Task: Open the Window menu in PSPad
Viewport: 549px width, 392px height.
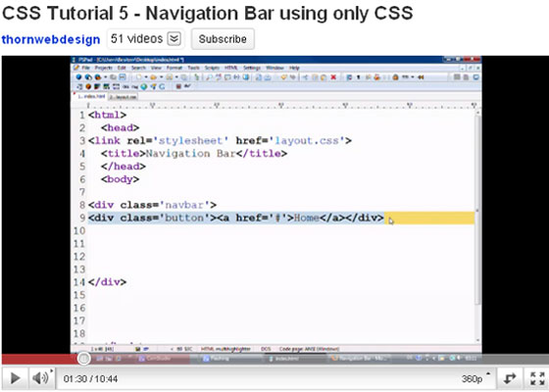Action: click(274, 68)
